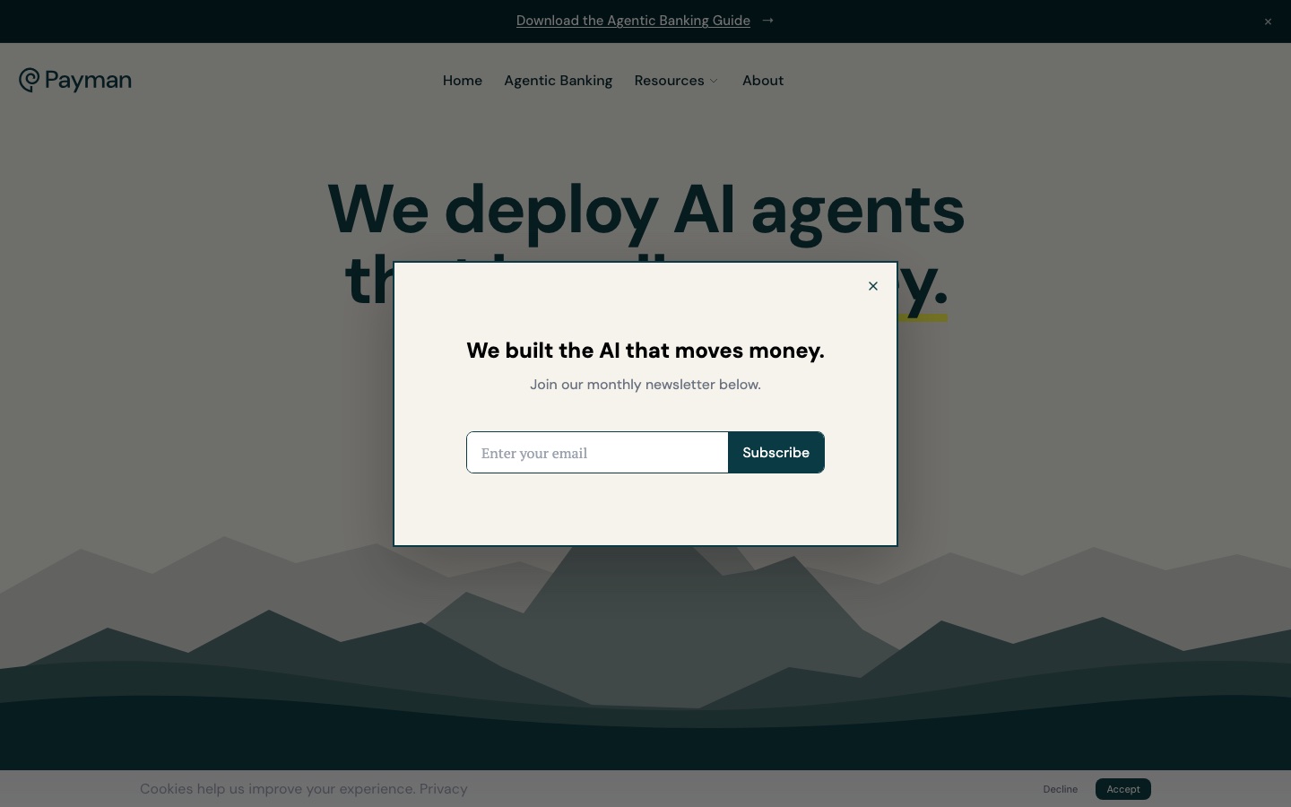Click the Subscribe button

(x=776, y=453)
